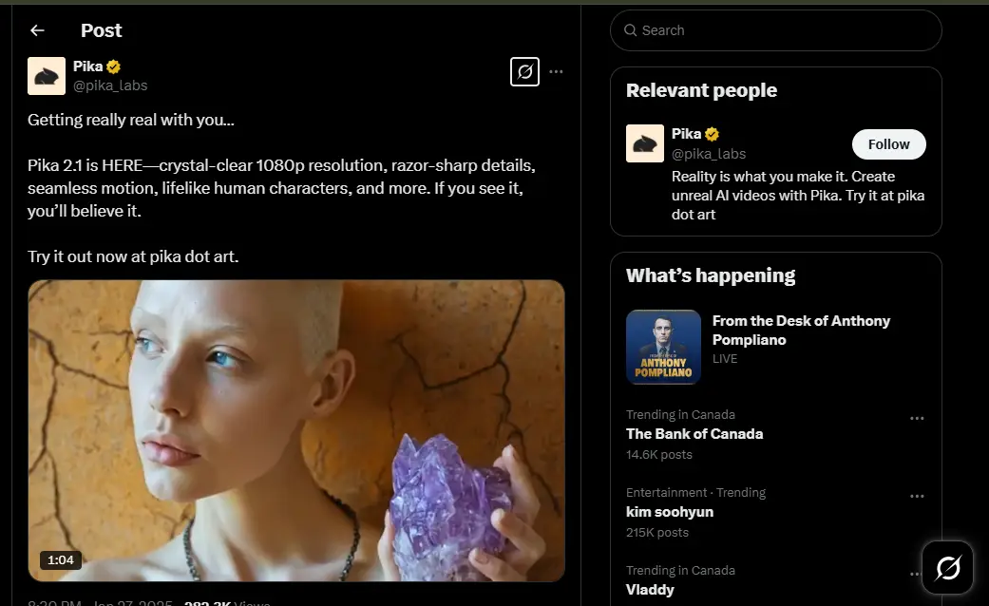Open Pika's avatar in the post header
This screenshot has width=989, height=606.
(x=46, y=76)
